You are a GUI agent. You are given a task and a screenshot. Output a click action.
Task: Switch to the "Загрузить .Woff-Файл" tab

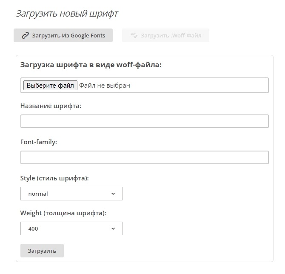tap(166, 35)
